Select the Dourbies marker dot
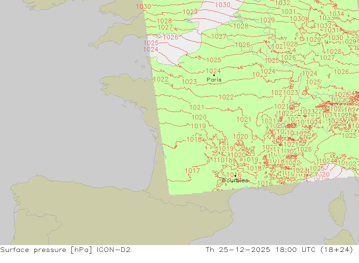 pos(235,176)
